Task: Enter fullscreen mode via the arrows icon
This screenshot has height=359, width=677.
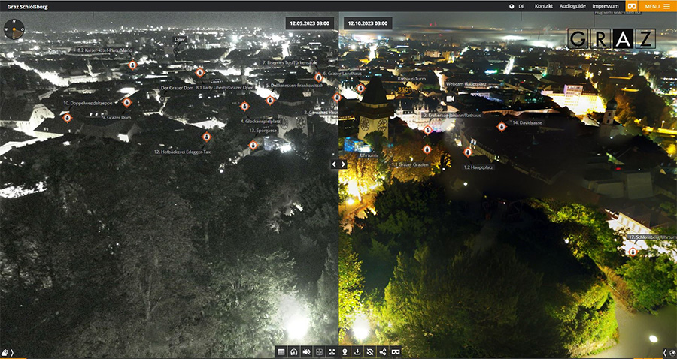Action: click(x=332, y=352)
